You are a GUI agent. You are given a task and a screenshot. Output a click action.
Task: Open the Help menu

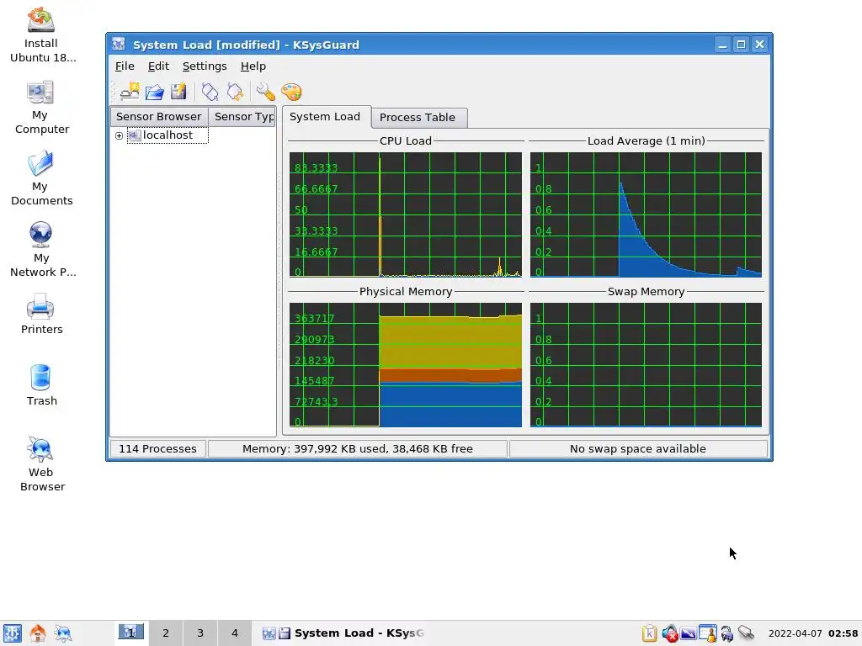tap(253, 66)
